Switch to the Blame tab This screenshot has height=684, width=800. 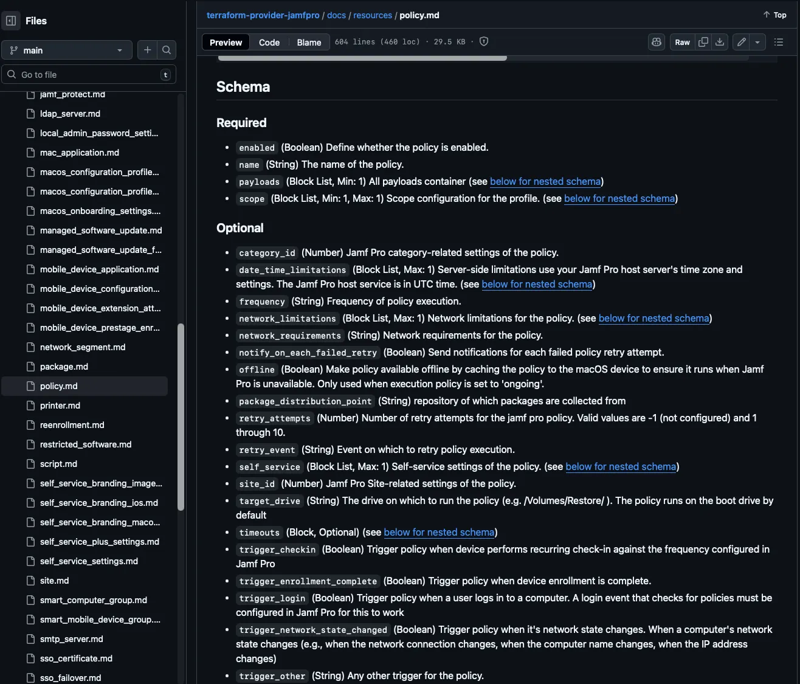(x=309, y=42)
